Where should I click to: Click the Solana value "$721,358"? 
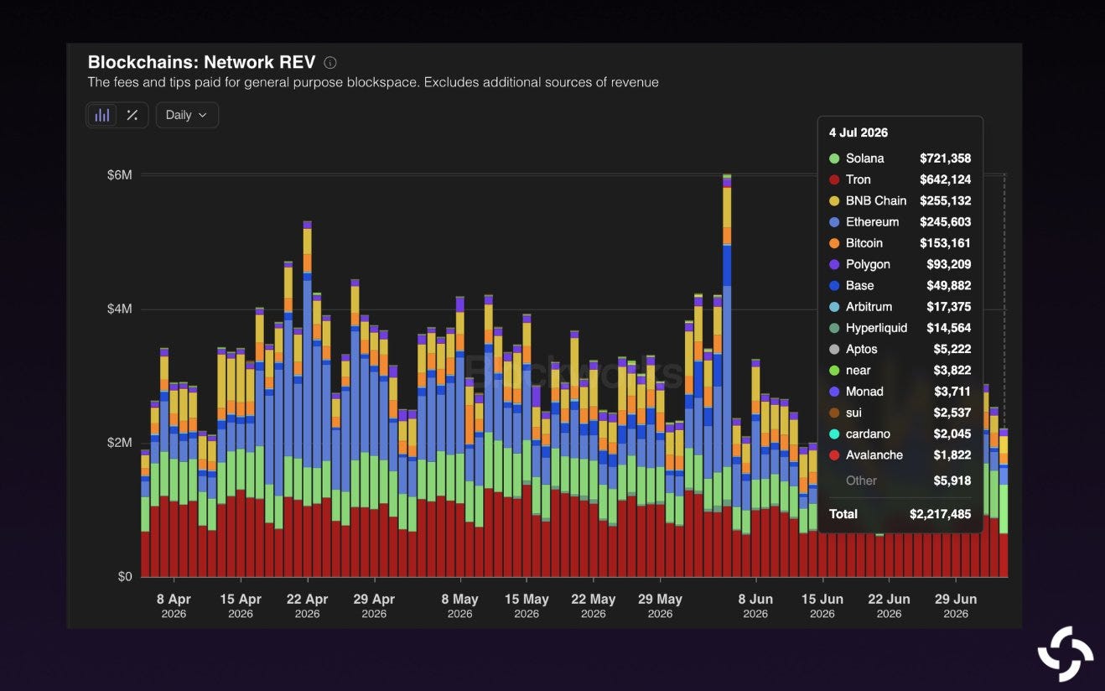point(945,158)
